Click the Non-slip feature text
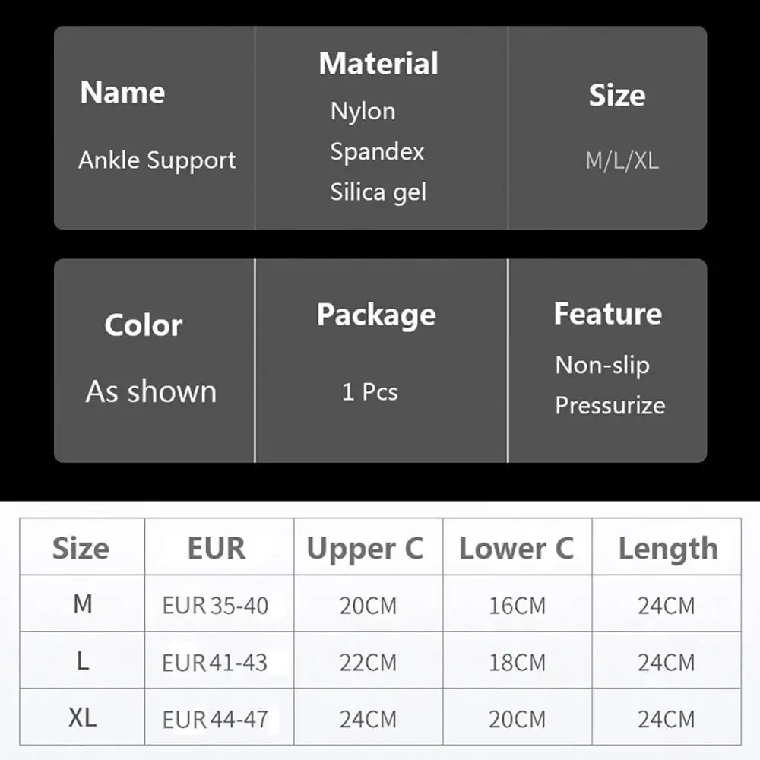The width and height of the screenshot is (760, 760). 602,366
